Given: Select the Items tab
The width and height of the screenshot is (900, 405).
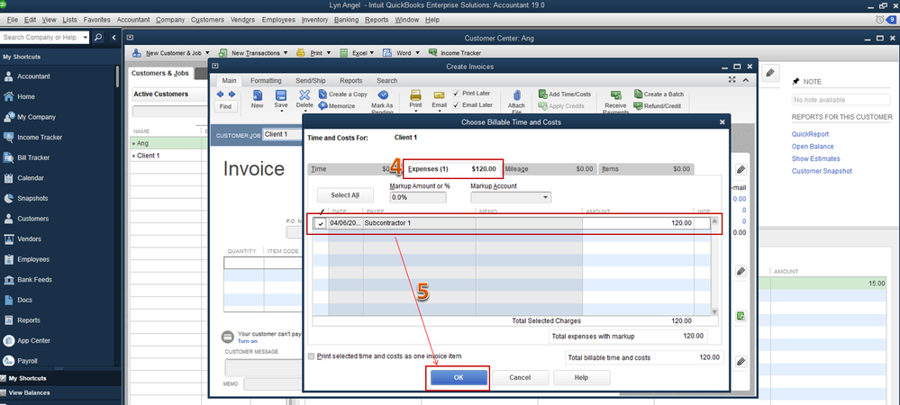Looking at the screenshot, I should point(646,169).
